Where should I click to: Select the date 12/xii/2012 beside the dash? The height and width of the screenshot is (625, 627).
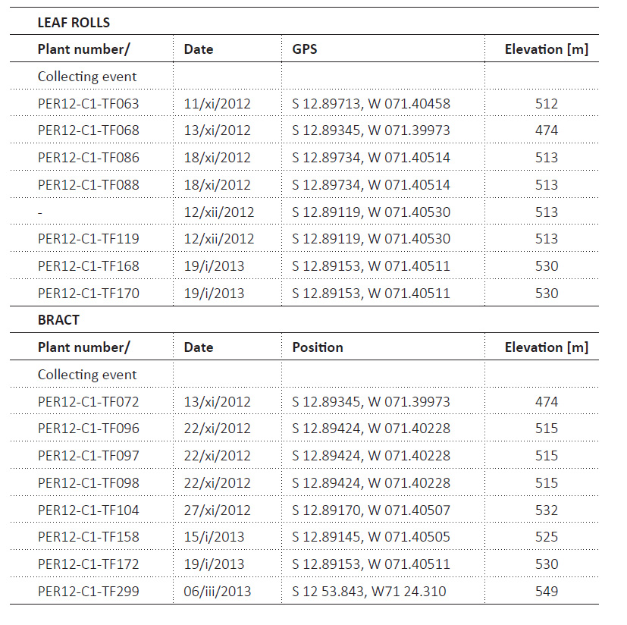click(219, 212)
